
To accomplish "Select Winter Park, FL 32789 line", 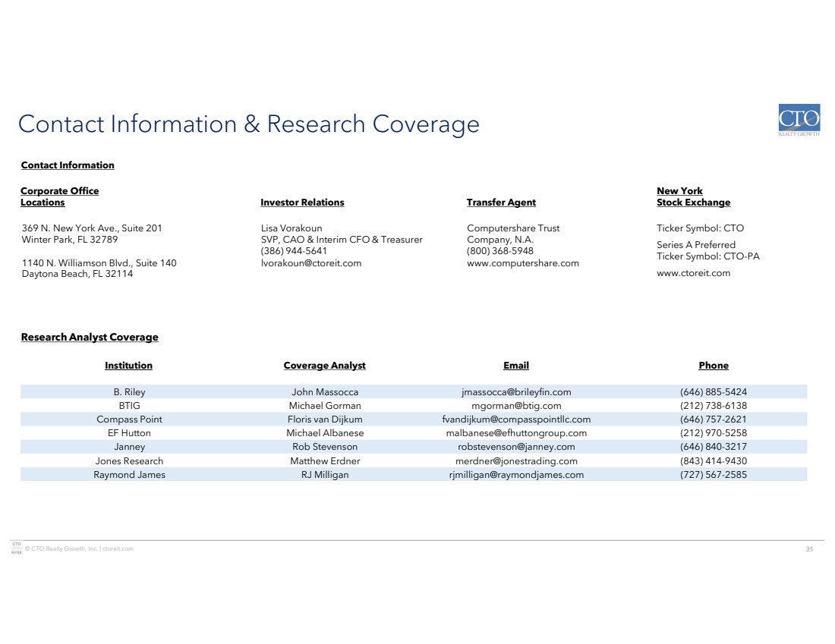I will (x=69, y=240).
